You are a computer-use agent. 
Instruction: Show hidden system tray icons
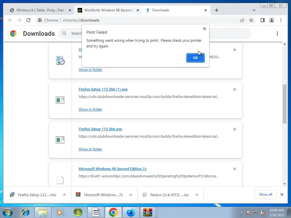pos(242,213)
